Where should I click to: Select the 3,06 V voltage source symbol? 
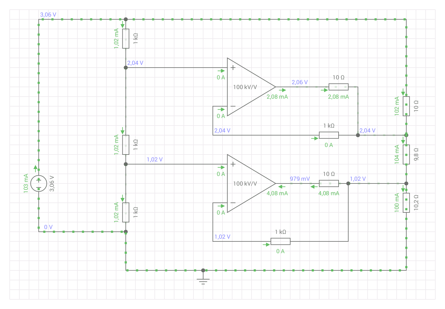[39, 183]
